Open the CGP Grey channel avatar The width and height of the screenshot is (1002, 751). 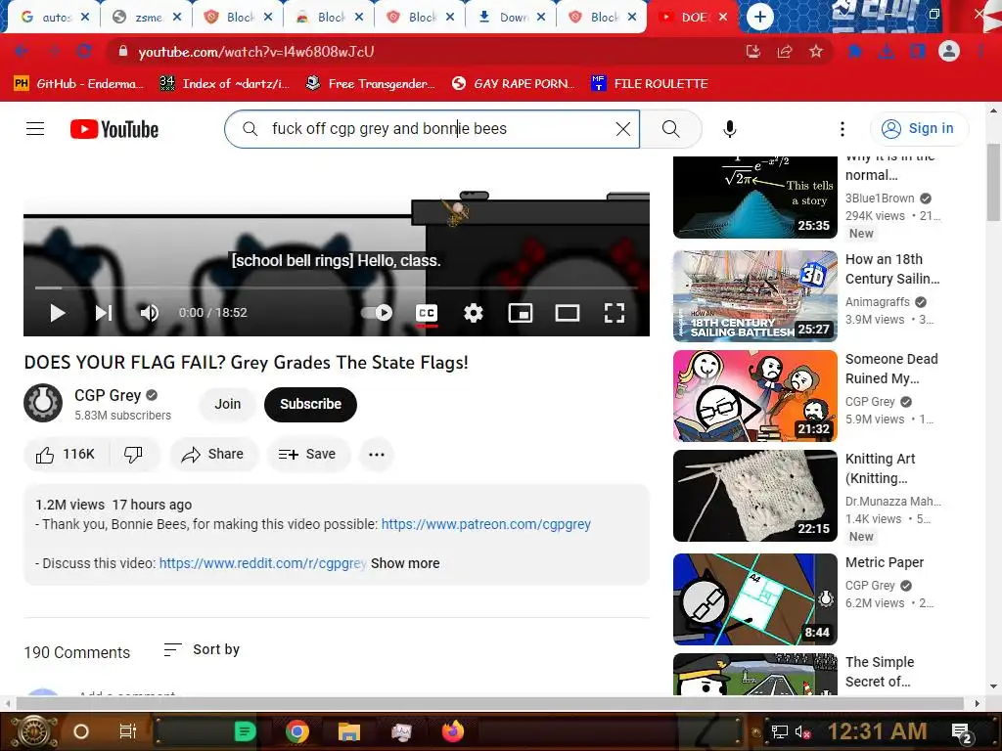pos(43,404)
